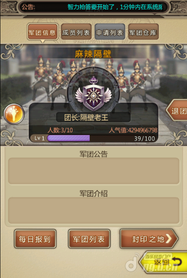The width and height of the screenshot is (187, 278).
Task: Click the 军团介绍 text box
Action: click(x=93, y=210)
